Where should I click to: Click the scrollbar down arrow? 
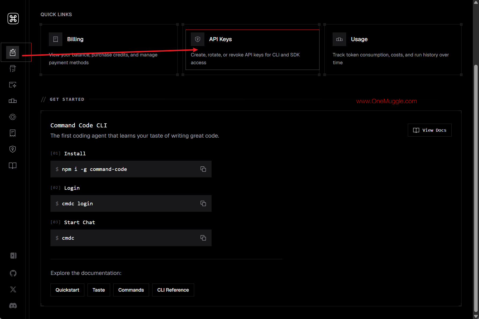tap(476, 316)
